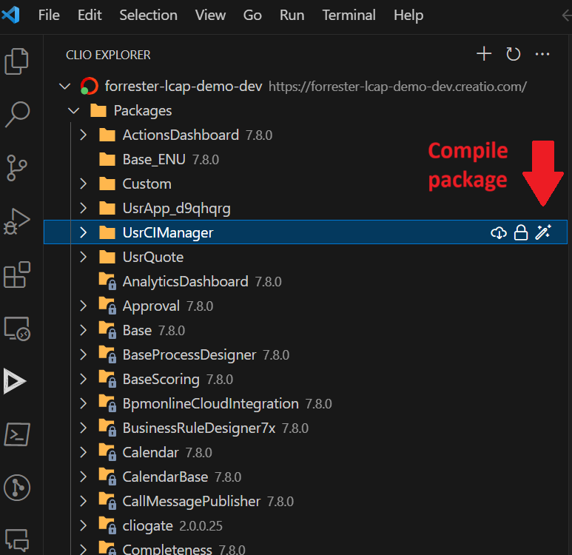The width and height of the screenshot is (572, 555).
Task: Open the Go menu
Action: click(252, 15)
